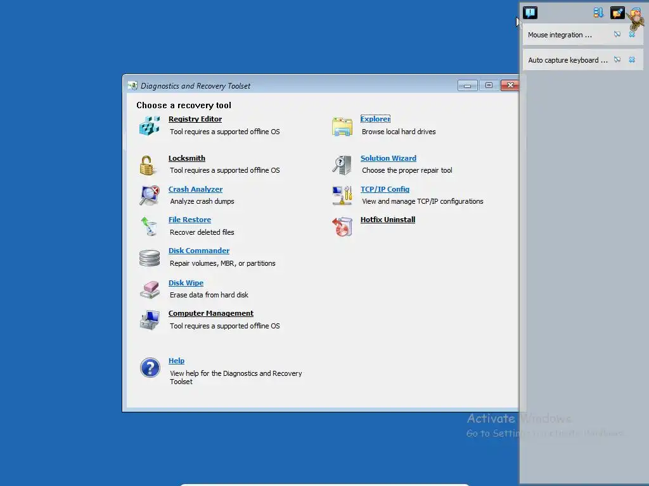This screenshot has width=649, height=486.
Task: Dismiss the Mouse integration notification
Action: tap(632, 35)
